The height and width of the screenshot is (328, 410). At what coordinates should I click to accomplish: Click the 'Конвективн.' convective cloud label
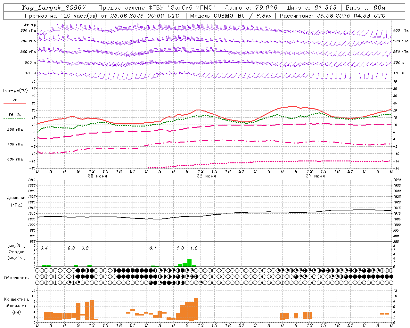pyautogui.click(x=17, y=299)
